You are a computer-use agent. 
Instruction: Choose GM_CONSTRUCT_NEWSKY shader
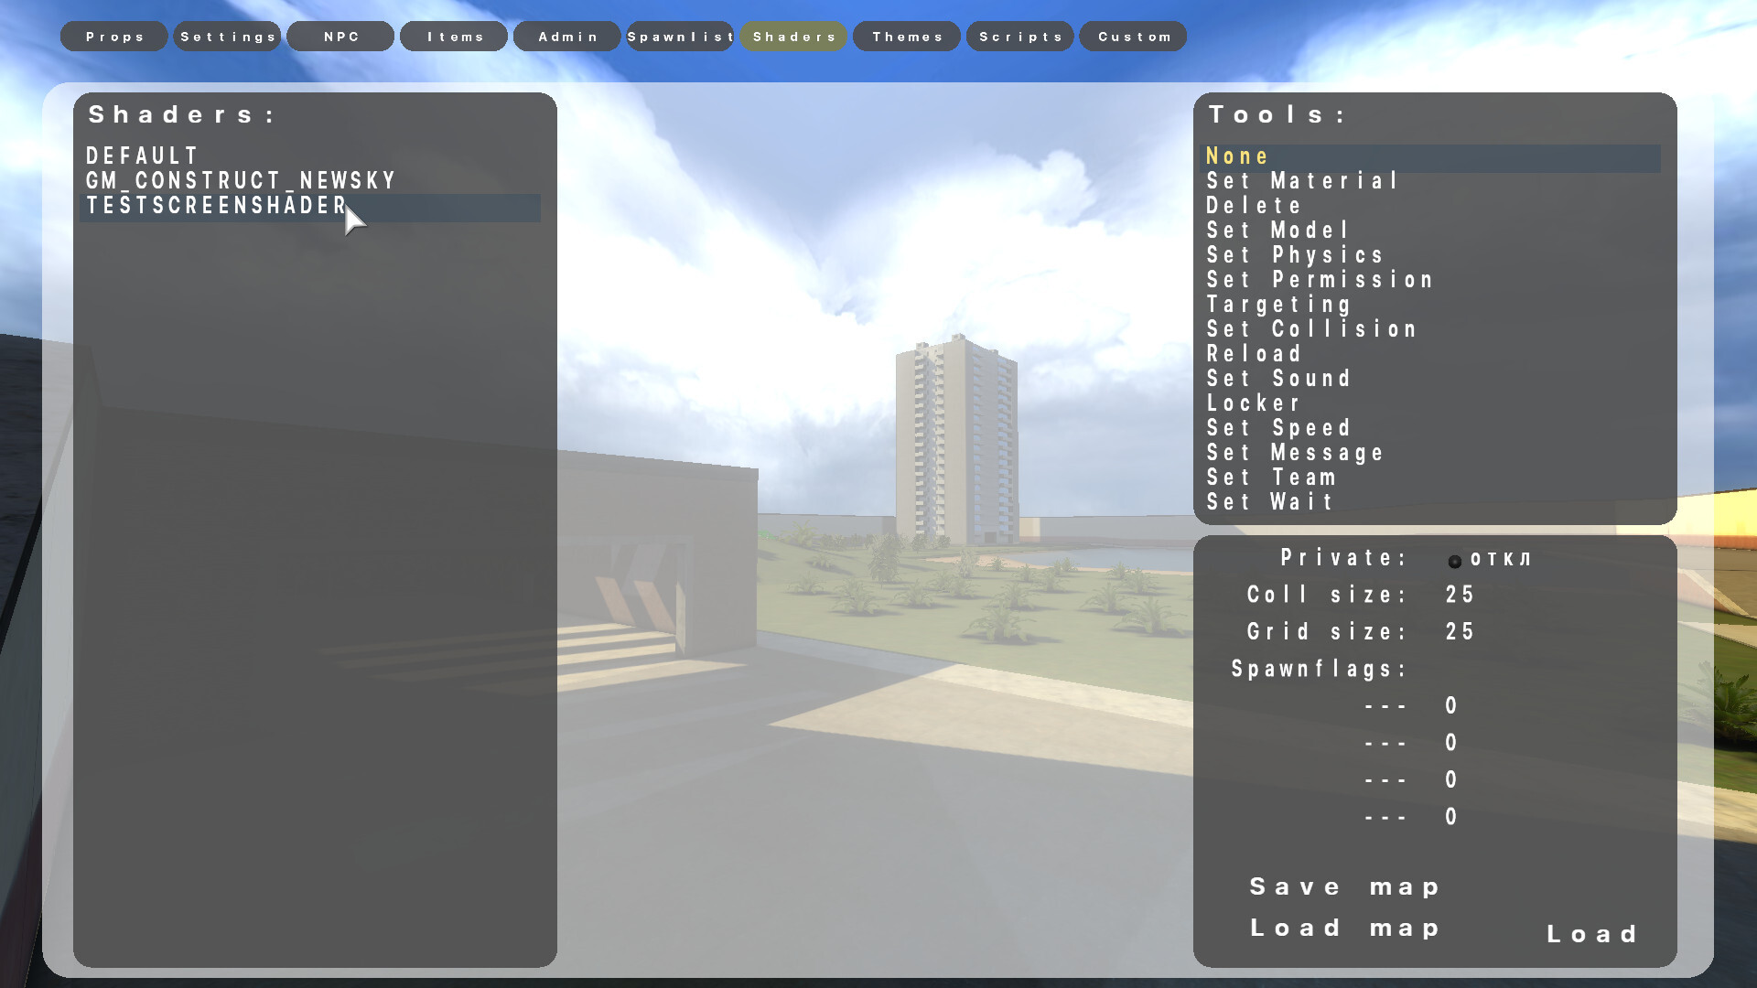(x=241, y=181)
